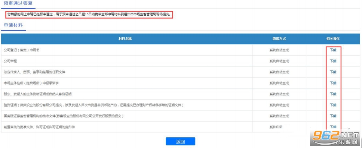Click the 填报方式 column header

[279, 39]
